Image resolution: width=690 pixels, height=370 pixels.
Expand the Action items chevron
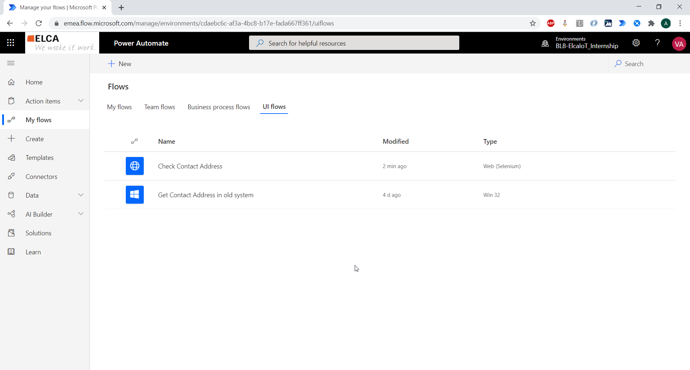[81, 101]
